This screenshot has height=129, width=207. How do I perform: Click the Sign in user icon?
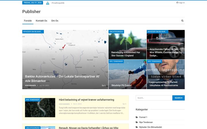click(177, 3)
